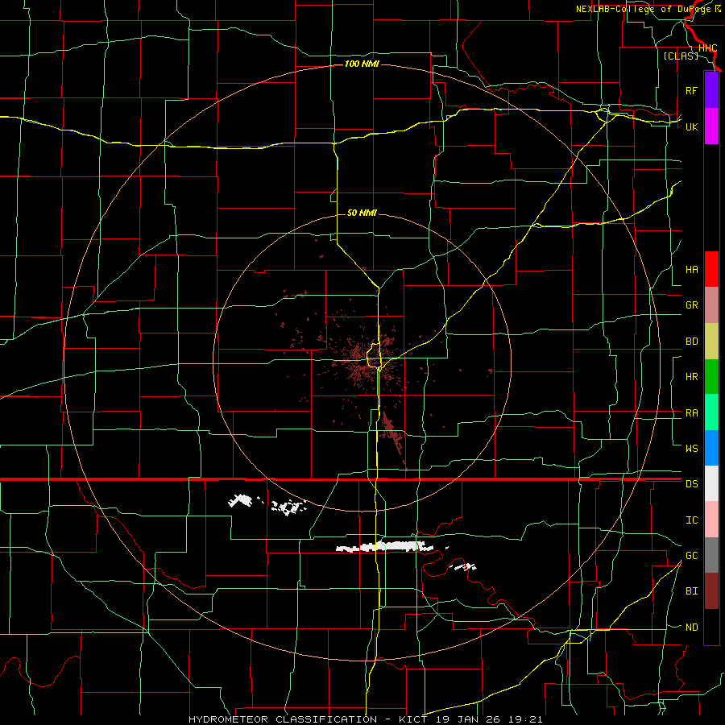The image size is (725, 725).
Task: Click the long white dry-snow band echo
Action: (x=385, y=546)
